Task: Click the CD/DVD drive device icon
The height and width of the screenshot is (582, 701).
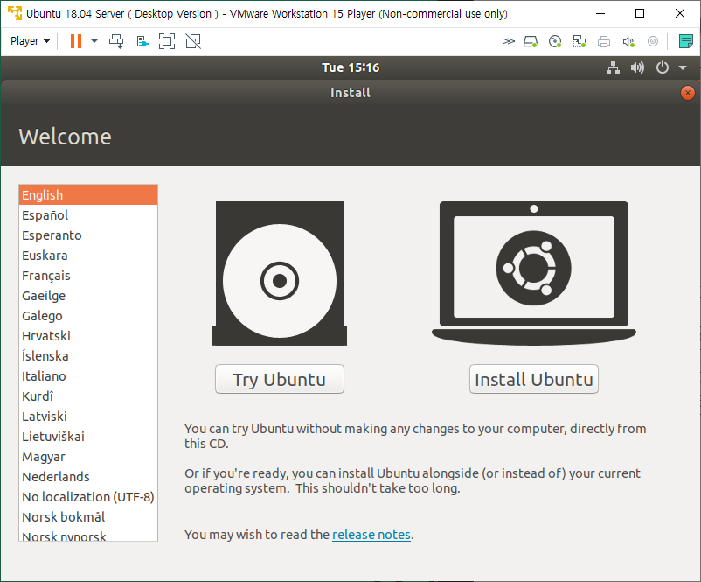Action: [555, 42]
